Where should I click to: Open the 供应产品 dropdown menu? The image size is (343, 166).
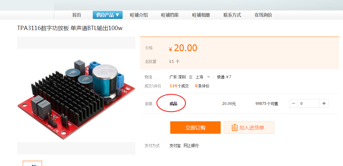(108, 15)
